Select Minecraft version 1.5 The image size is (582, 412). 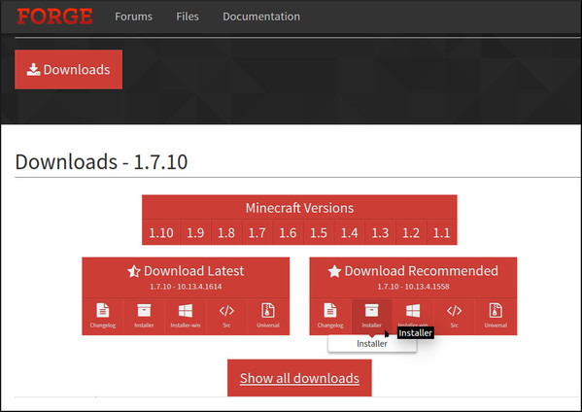(x=319, y=233)
